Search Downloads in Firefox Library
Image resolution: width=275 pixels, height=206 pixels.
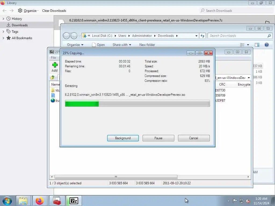(x=236, y=11)
